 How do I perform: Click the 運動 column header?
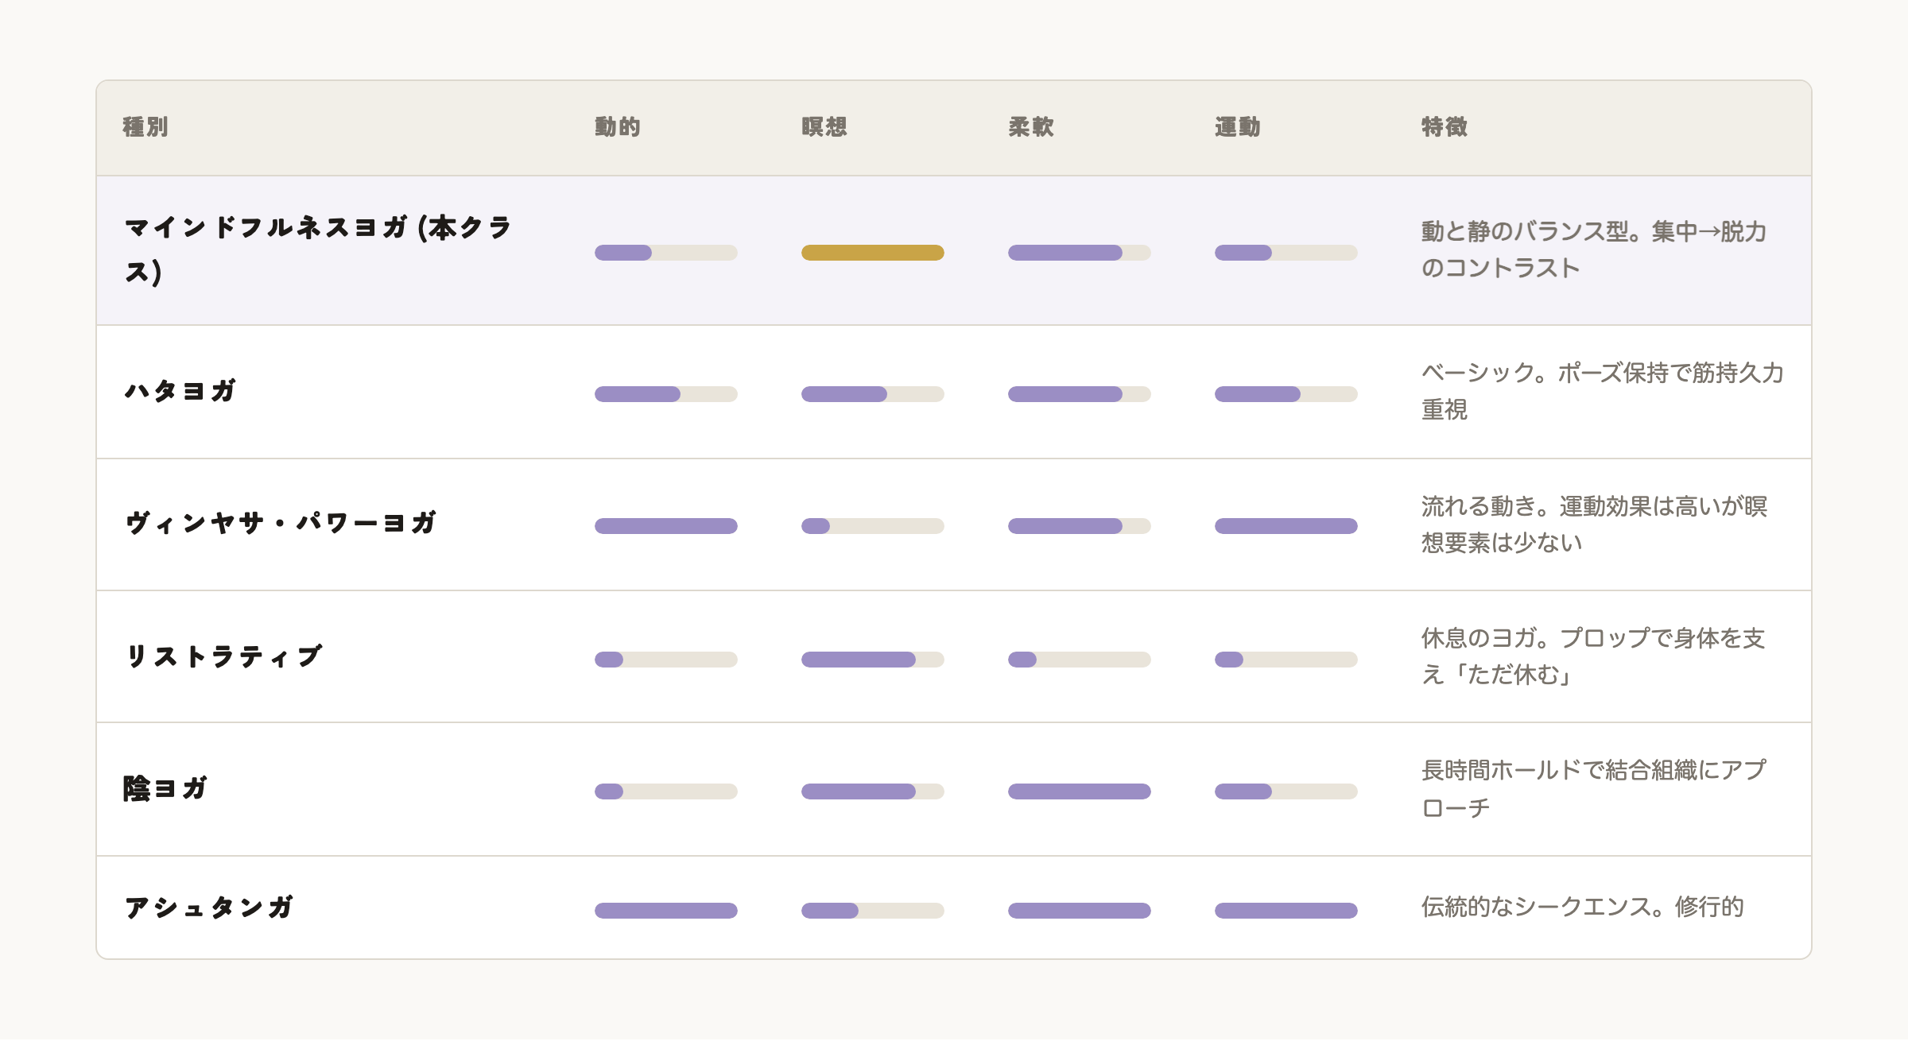tap(1238, 127)
